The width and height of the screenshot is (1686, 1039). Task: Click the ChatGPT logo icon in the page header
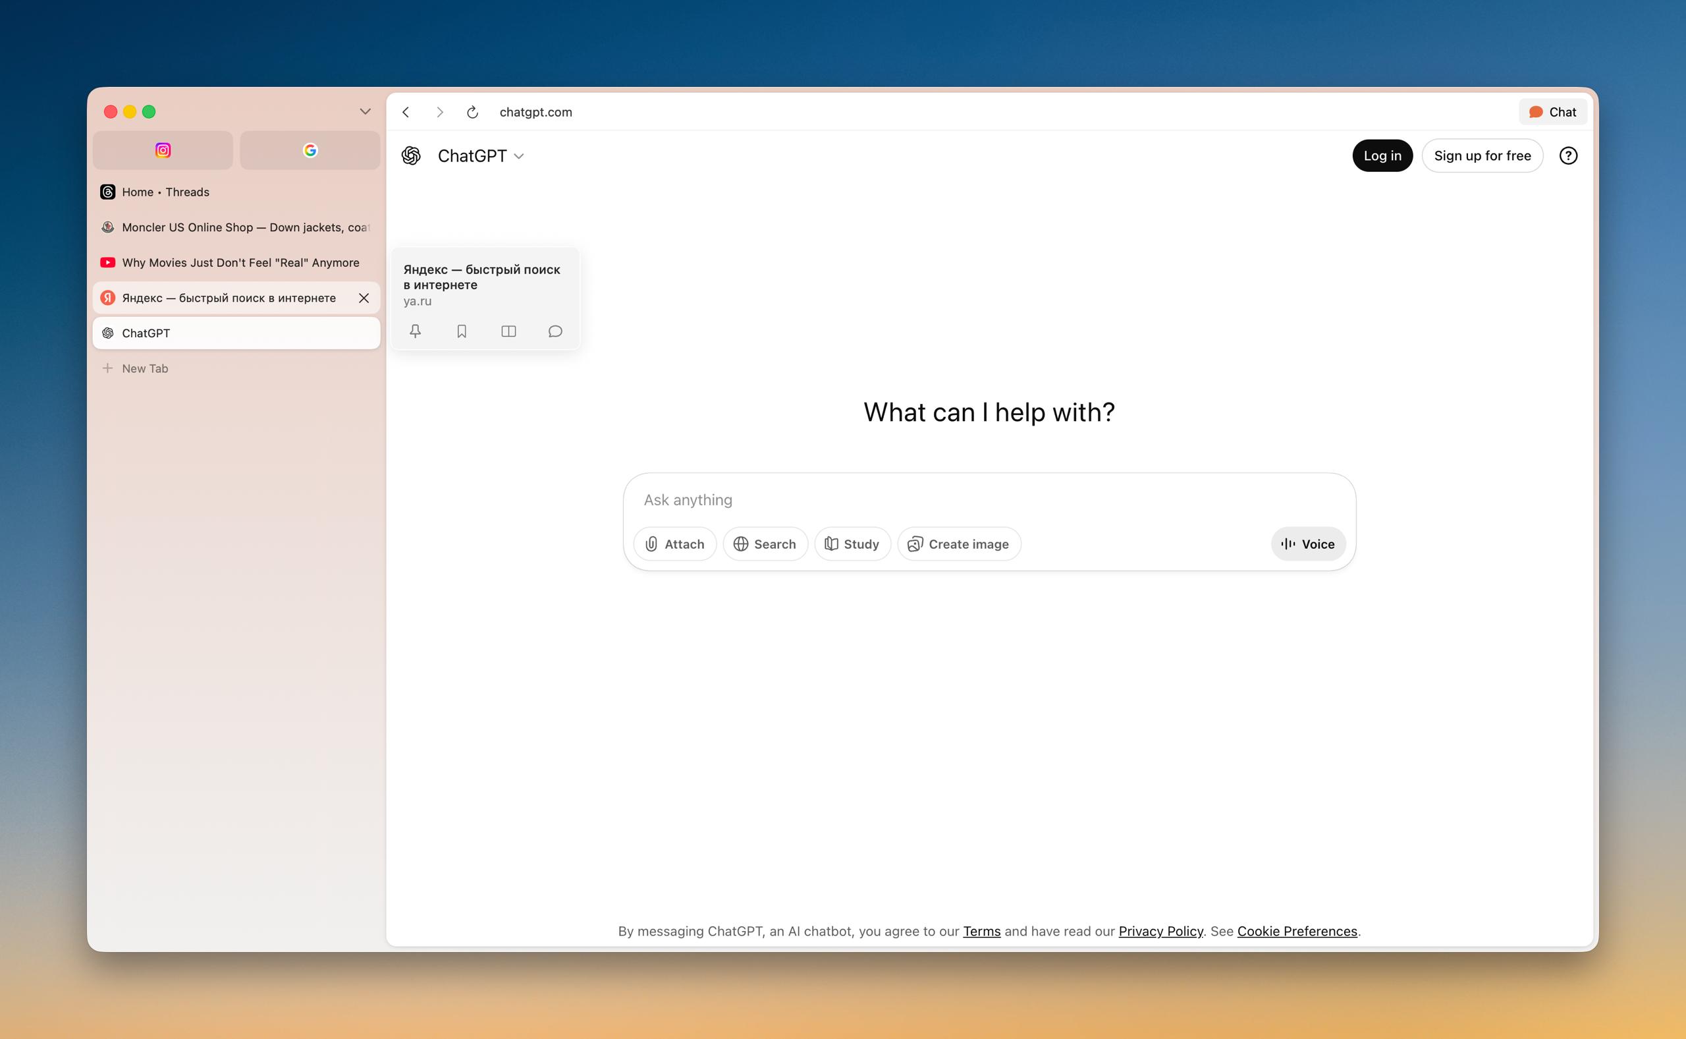pos(411,156)
